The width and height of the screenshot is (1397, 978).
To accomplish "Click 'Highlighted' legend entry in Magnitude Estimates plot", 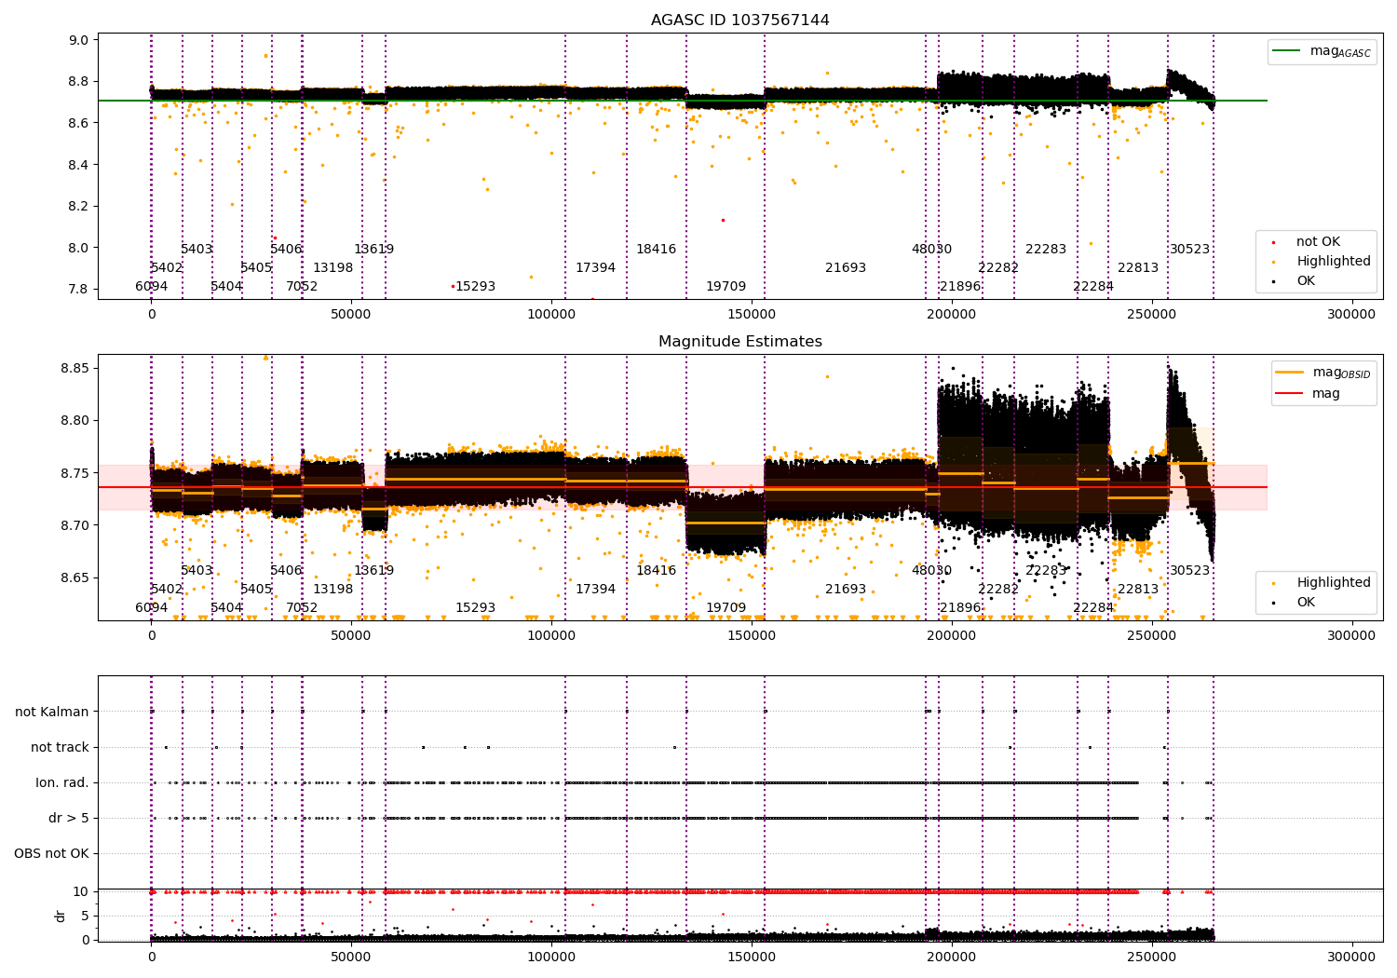I will coord(1321,583).
